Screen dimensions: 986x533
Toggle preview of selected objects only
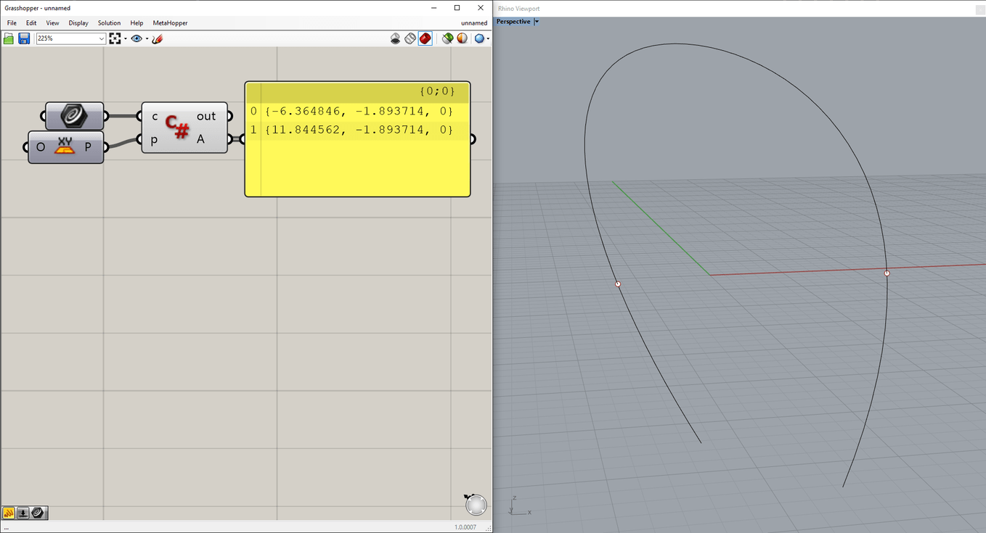click(447, 38)
